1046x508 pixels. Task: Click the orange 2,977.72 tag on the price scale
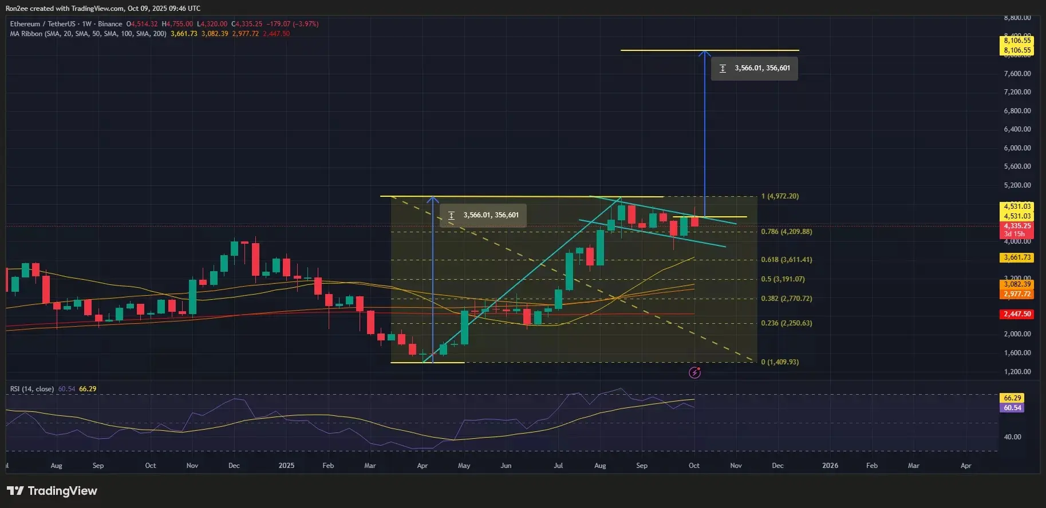(1017, 294)
